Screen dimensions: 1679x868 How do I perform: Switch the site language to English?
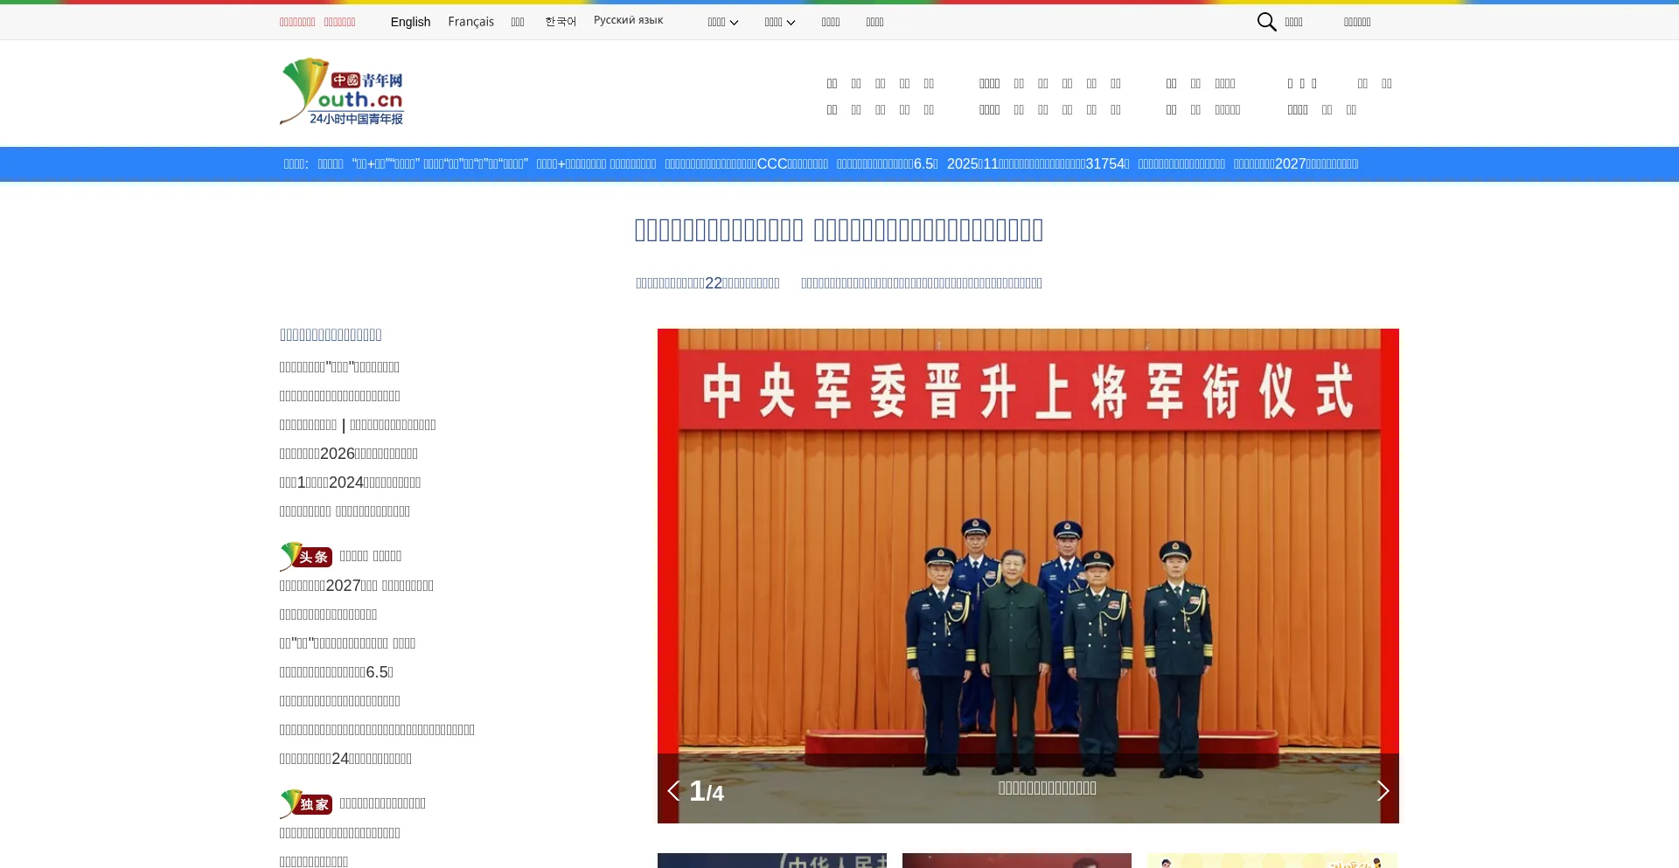coord(410,22)
